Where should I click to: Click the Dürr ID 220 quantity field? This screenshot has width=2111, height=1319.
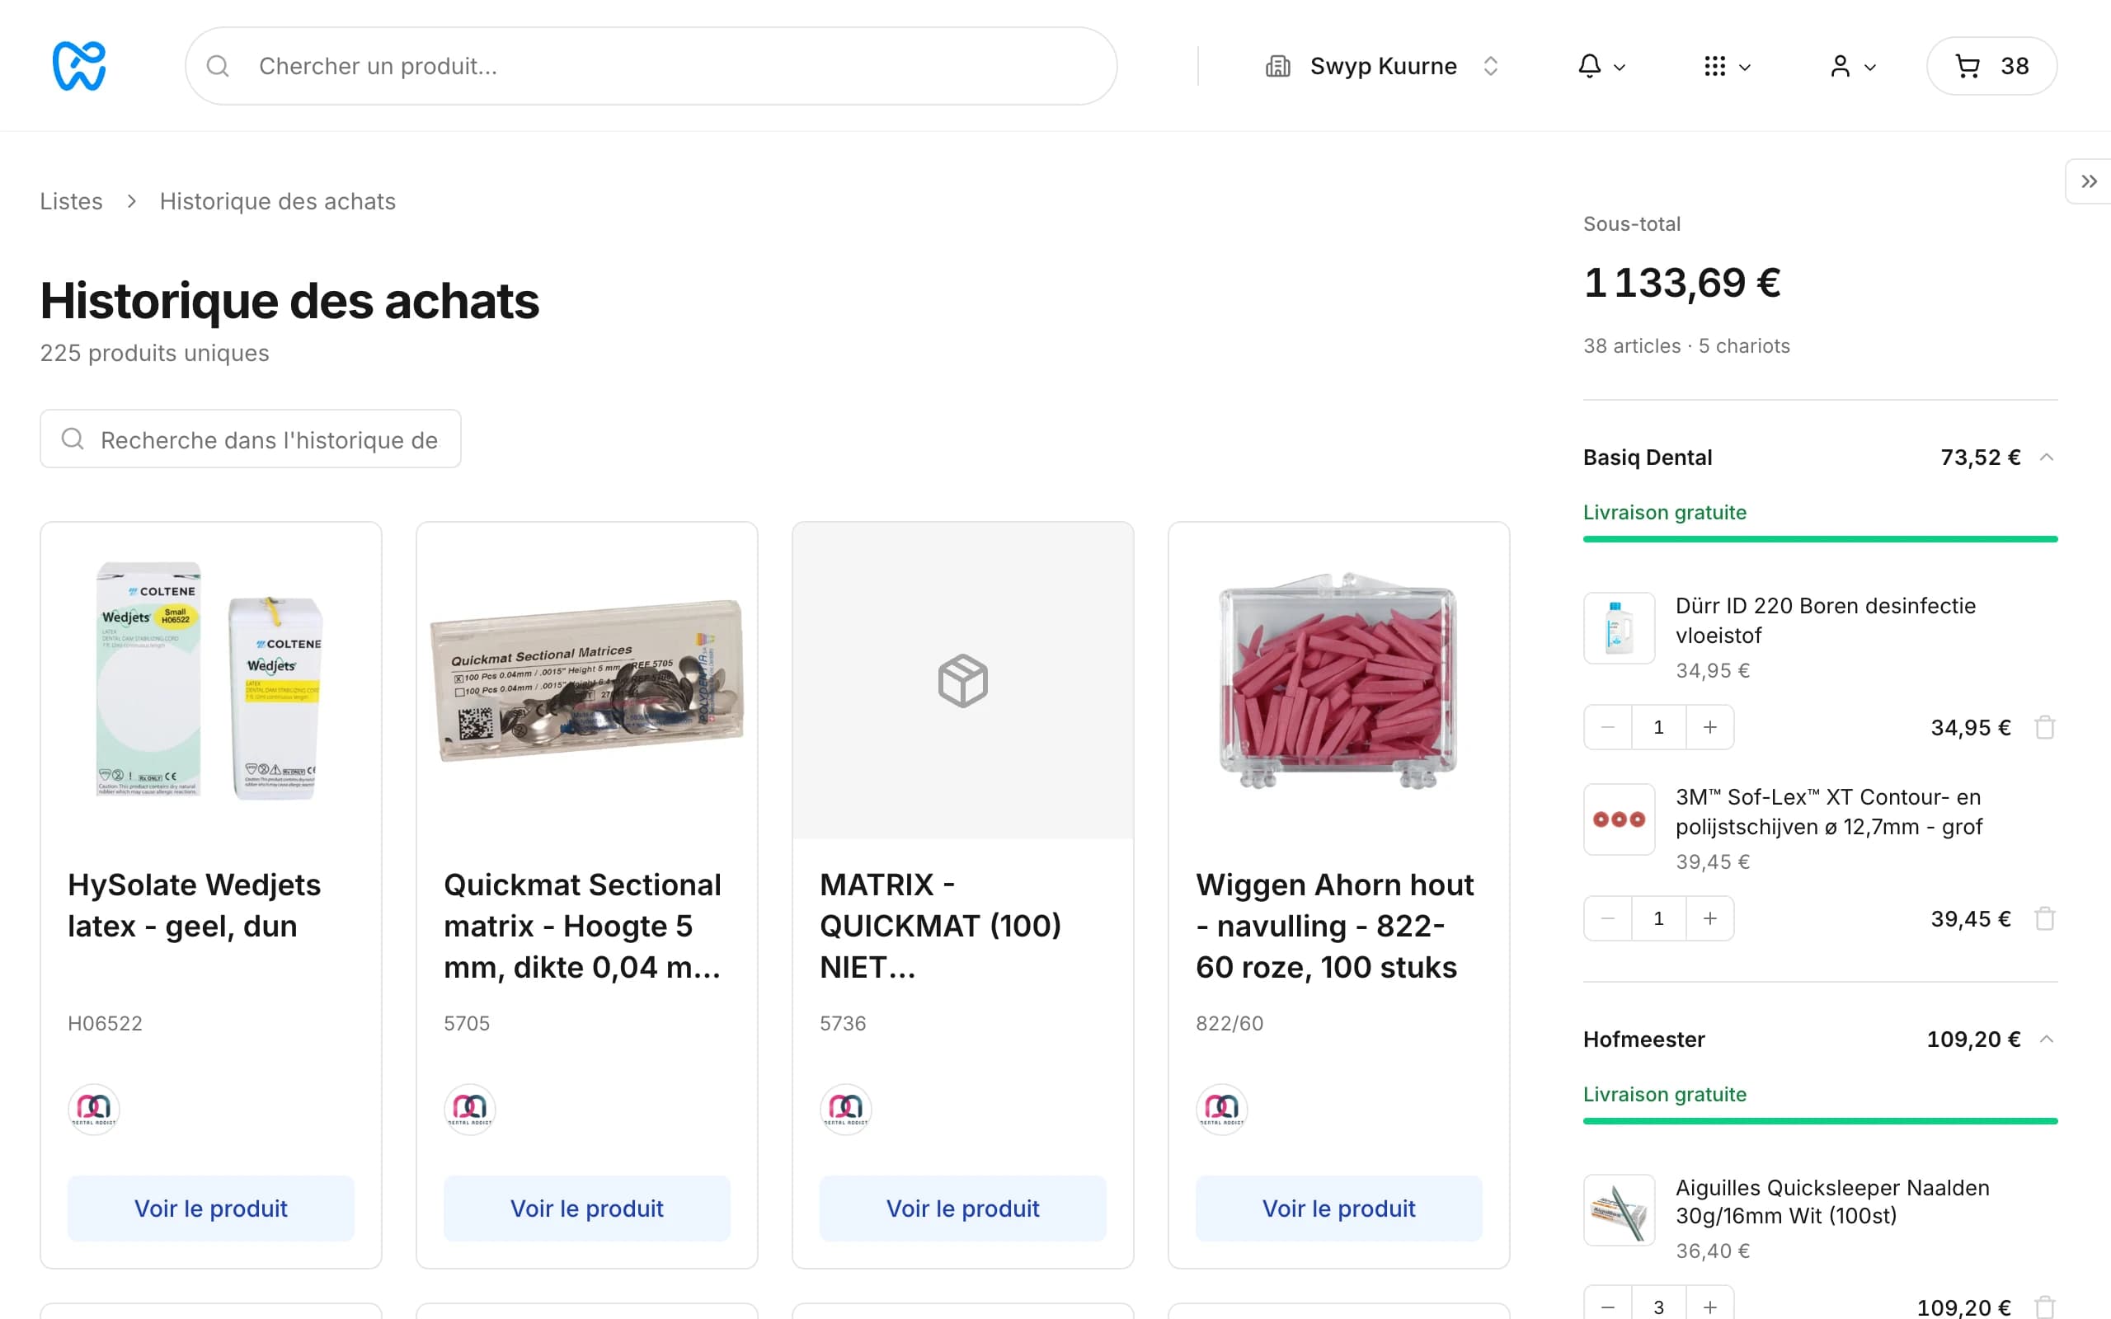(1658, 728)
